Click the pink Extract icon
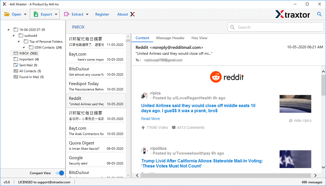The image size is (326, 186). (67, 14)
